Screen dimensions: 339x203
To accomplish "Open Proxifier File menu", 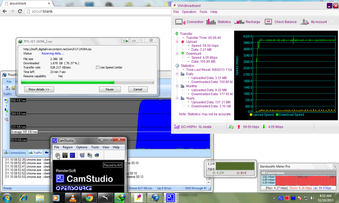I will click(x=9, y=82).
